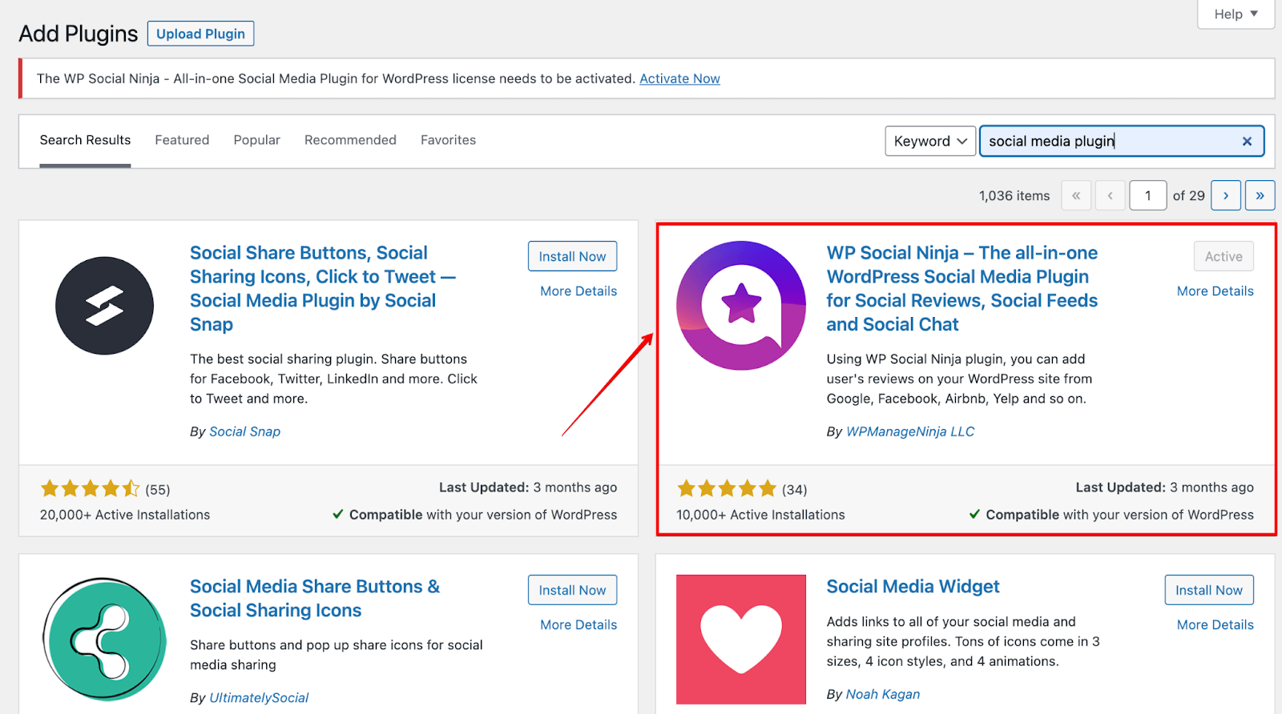Screen dimensions: 1282x714
Task: Click the '20,000+ Active Installations' text
Action: pyautogui.click(x=125, y=515)
